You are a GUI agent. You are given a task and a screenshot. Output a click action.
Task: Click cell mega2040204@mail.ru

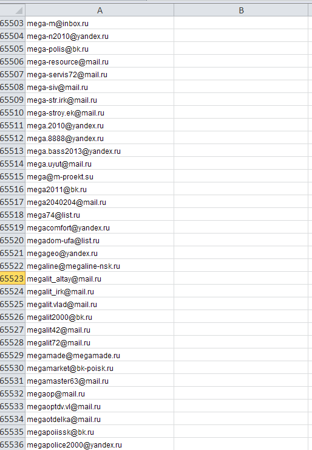100,202
